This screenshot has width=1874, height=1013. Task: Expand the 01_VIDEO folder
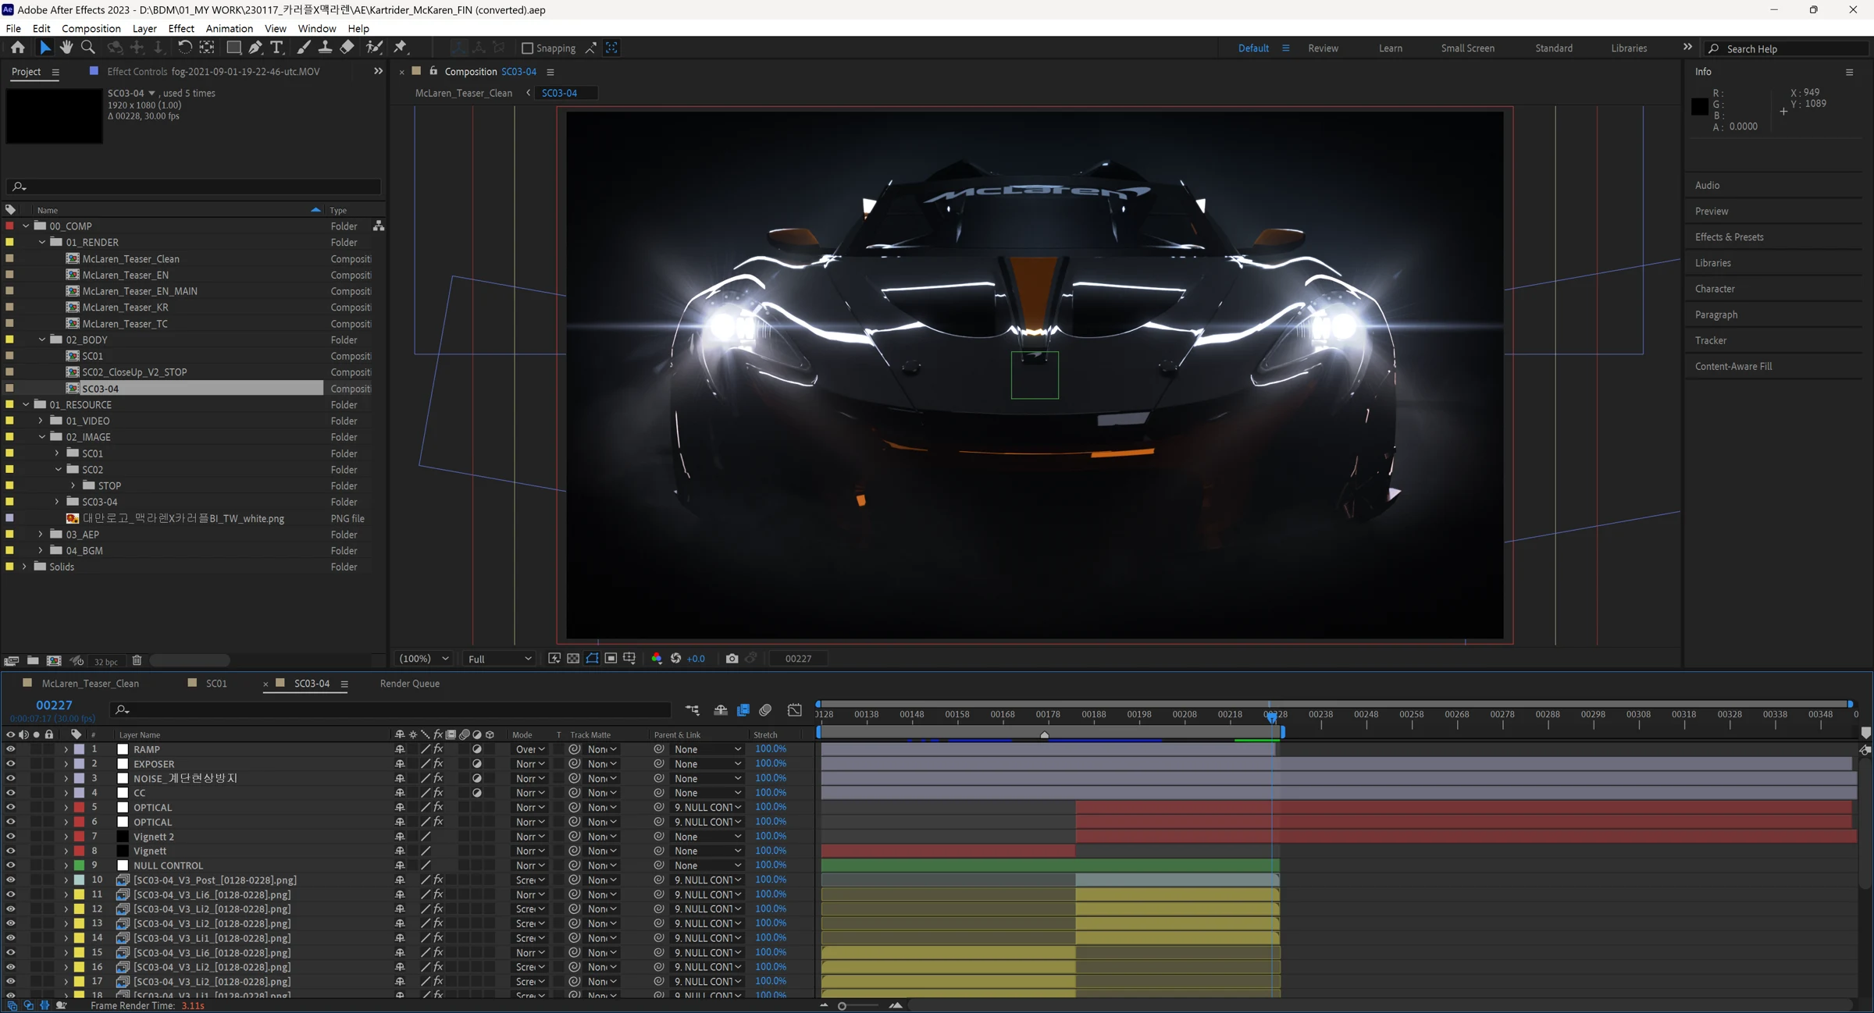41,421
